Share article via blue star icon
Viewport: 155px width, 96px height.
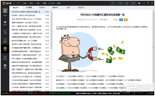121,20
